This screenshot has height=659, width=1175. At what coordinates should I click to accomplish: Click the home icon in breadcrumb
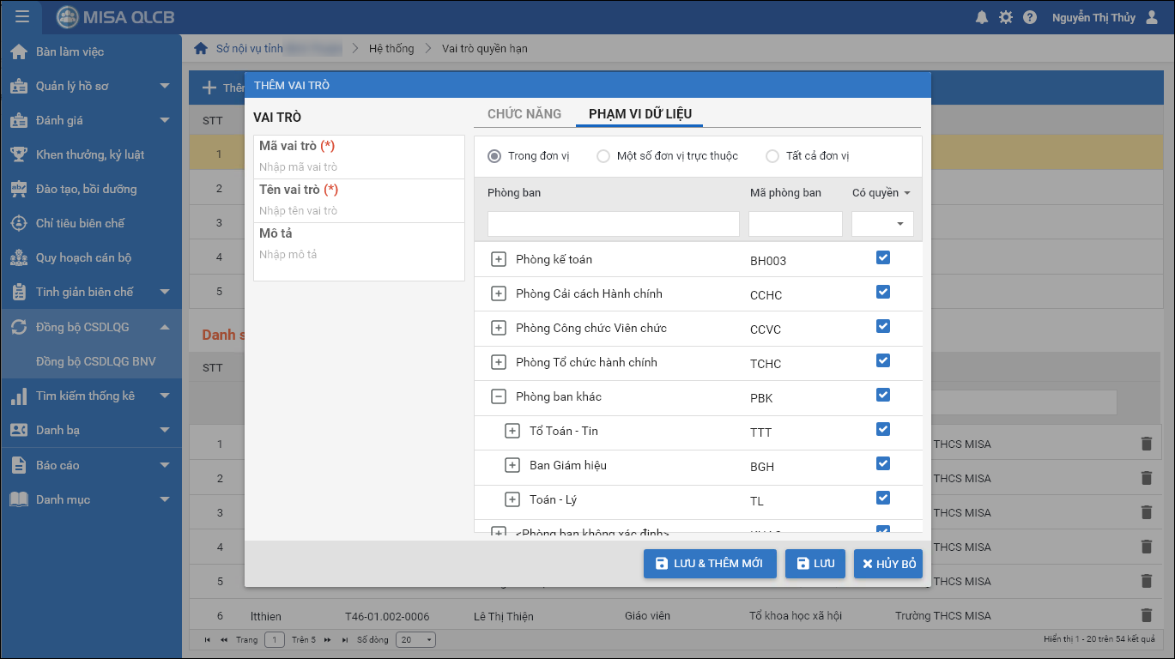(x=201, y=49)
